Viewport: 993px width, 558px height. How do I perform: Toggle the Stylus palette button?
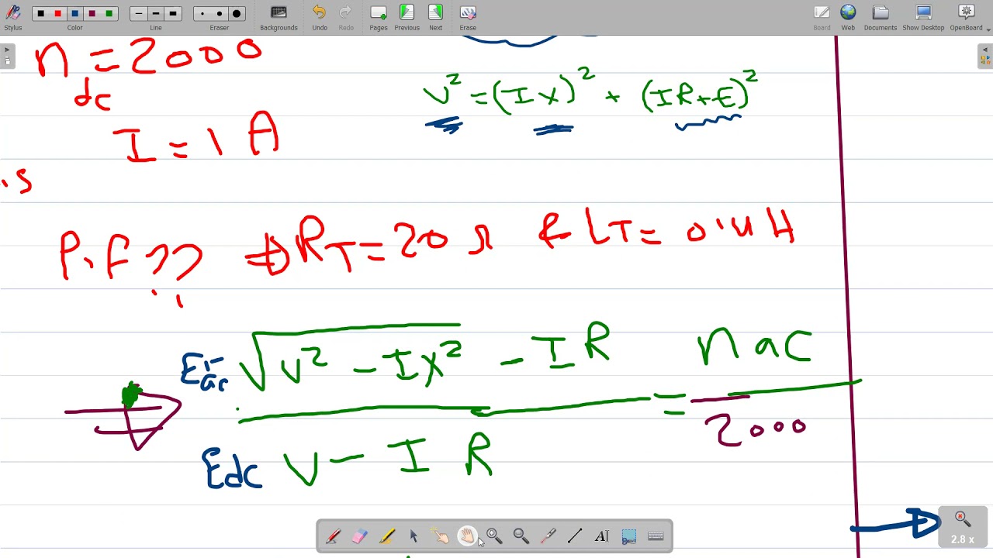click(13, 17)
